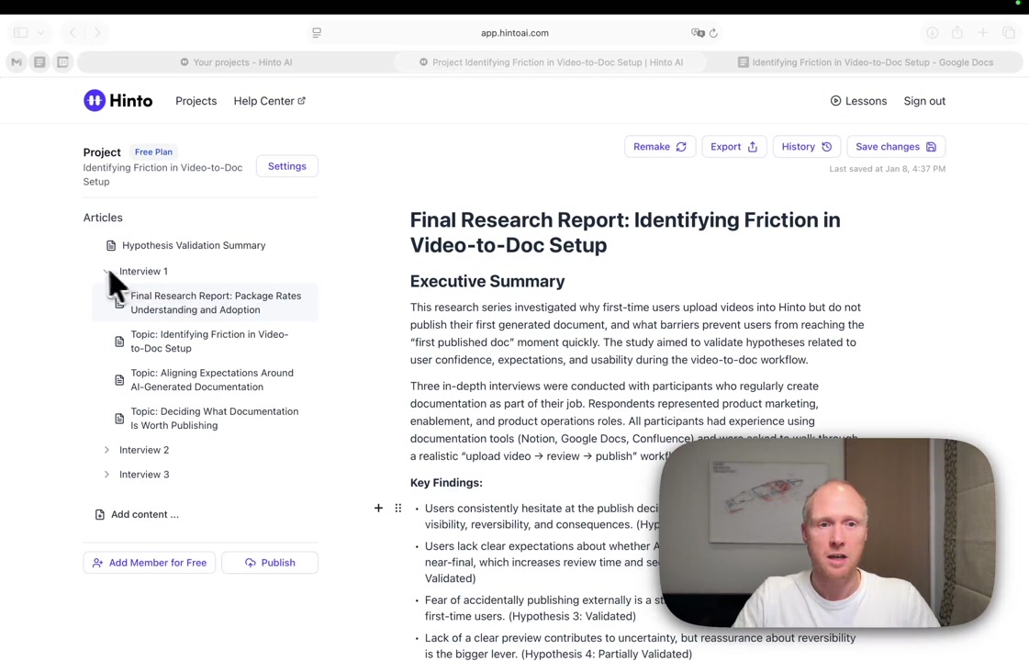Click the Hinto logo icon
1029x661 pixels.
(x=95, y=100)
